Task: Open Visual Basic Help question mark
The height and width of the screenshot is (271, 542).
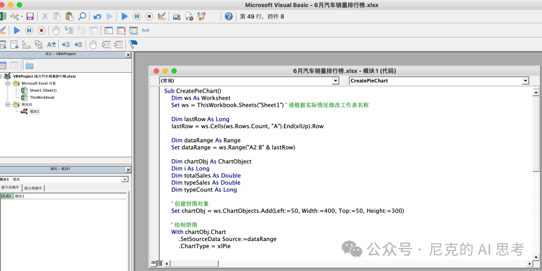Action: pyautogui.click(x=228, y=16)
